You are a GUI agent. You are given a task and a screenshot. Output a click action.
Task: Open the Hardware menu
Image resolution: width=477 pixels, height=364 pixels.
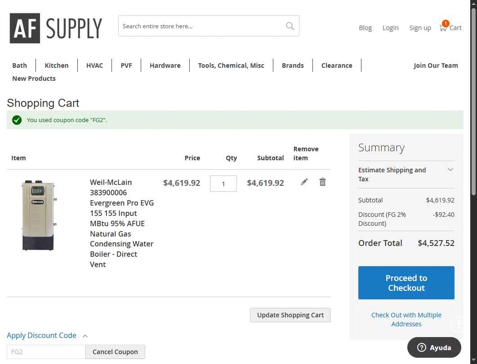165,66
